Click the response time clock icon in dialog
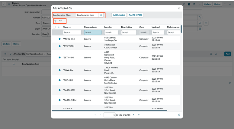This screenshot has height=129, width=234. pyautogui.click(x=179, y=115)
